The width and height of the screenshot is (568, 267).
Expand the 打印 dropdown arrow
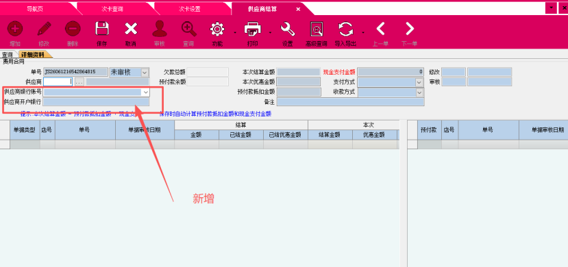[270, 33]
